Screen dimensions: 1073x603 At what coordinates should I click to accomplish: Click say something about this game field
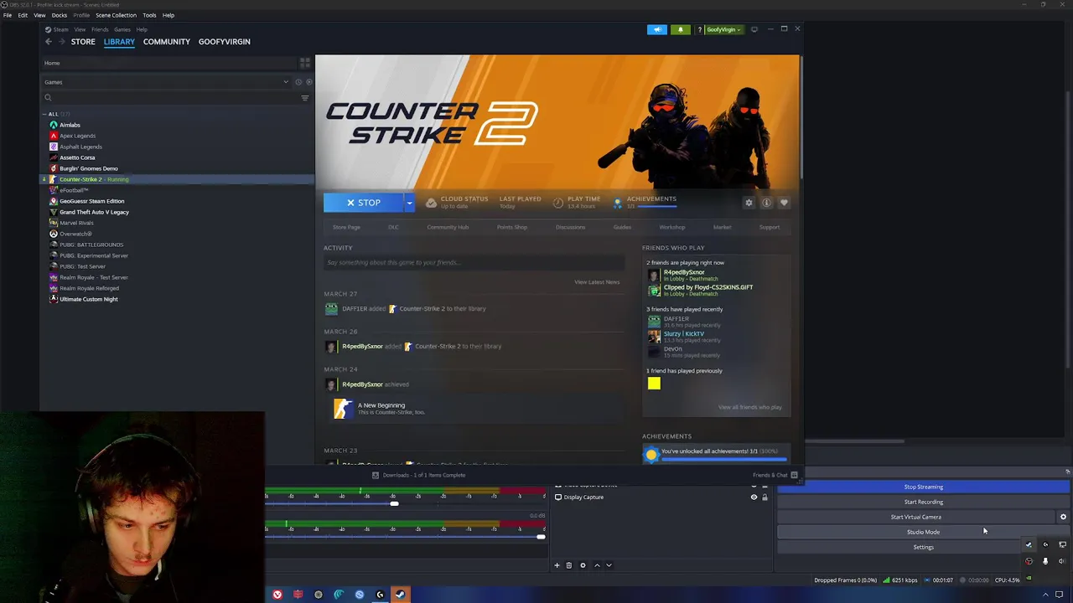474,263
